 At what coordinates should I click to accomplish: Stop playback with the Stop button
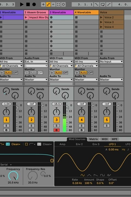[28, 4]
